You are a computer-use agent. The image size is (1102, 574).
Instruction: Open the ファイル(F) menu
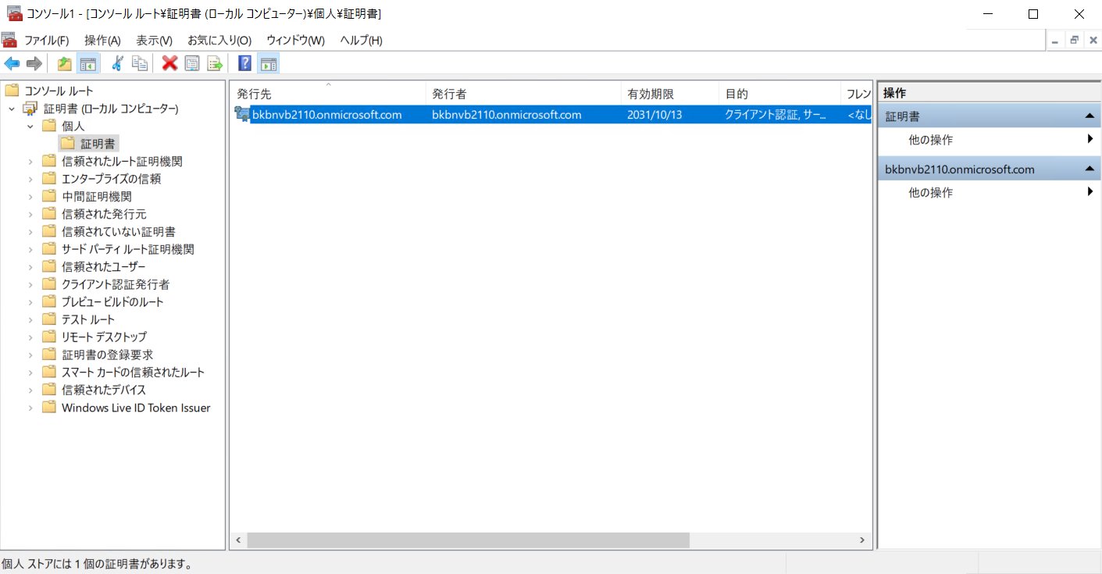click(46, 40)
